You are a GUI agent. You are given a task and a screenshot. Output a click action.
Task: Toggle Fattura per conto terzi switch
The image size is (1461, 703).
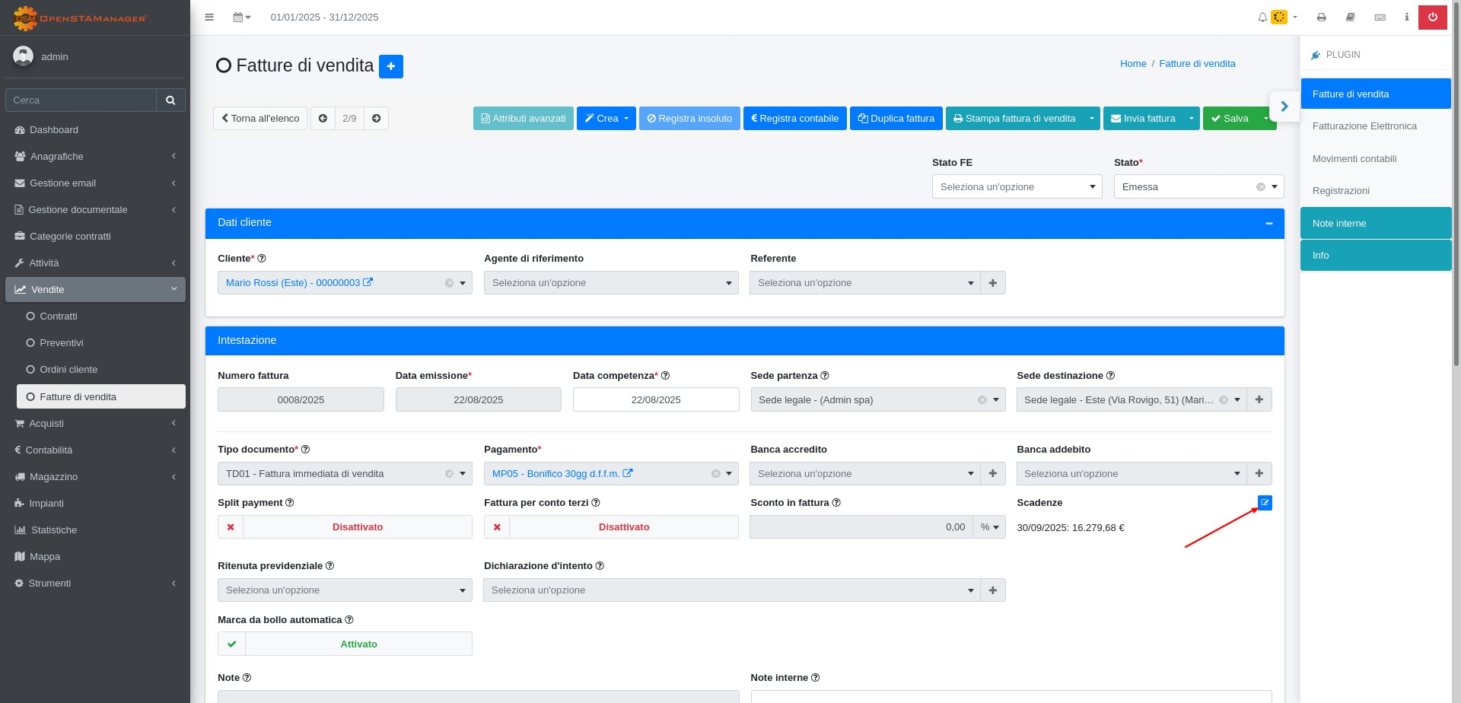point(611,527)
